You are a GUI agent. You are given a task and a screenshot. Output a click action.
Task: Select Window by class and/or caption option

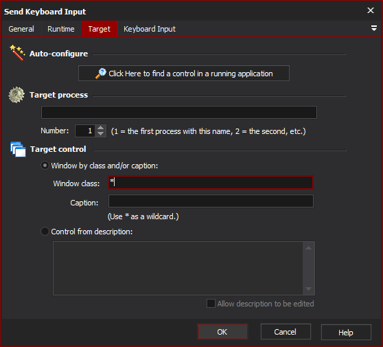tap(45, 166)
